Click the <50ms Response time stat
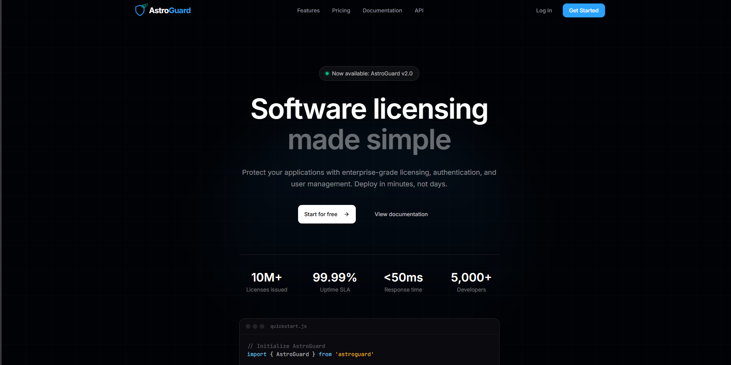Image resolution: width=731 pixels, height=365 pixels. (x=403, y=282)
